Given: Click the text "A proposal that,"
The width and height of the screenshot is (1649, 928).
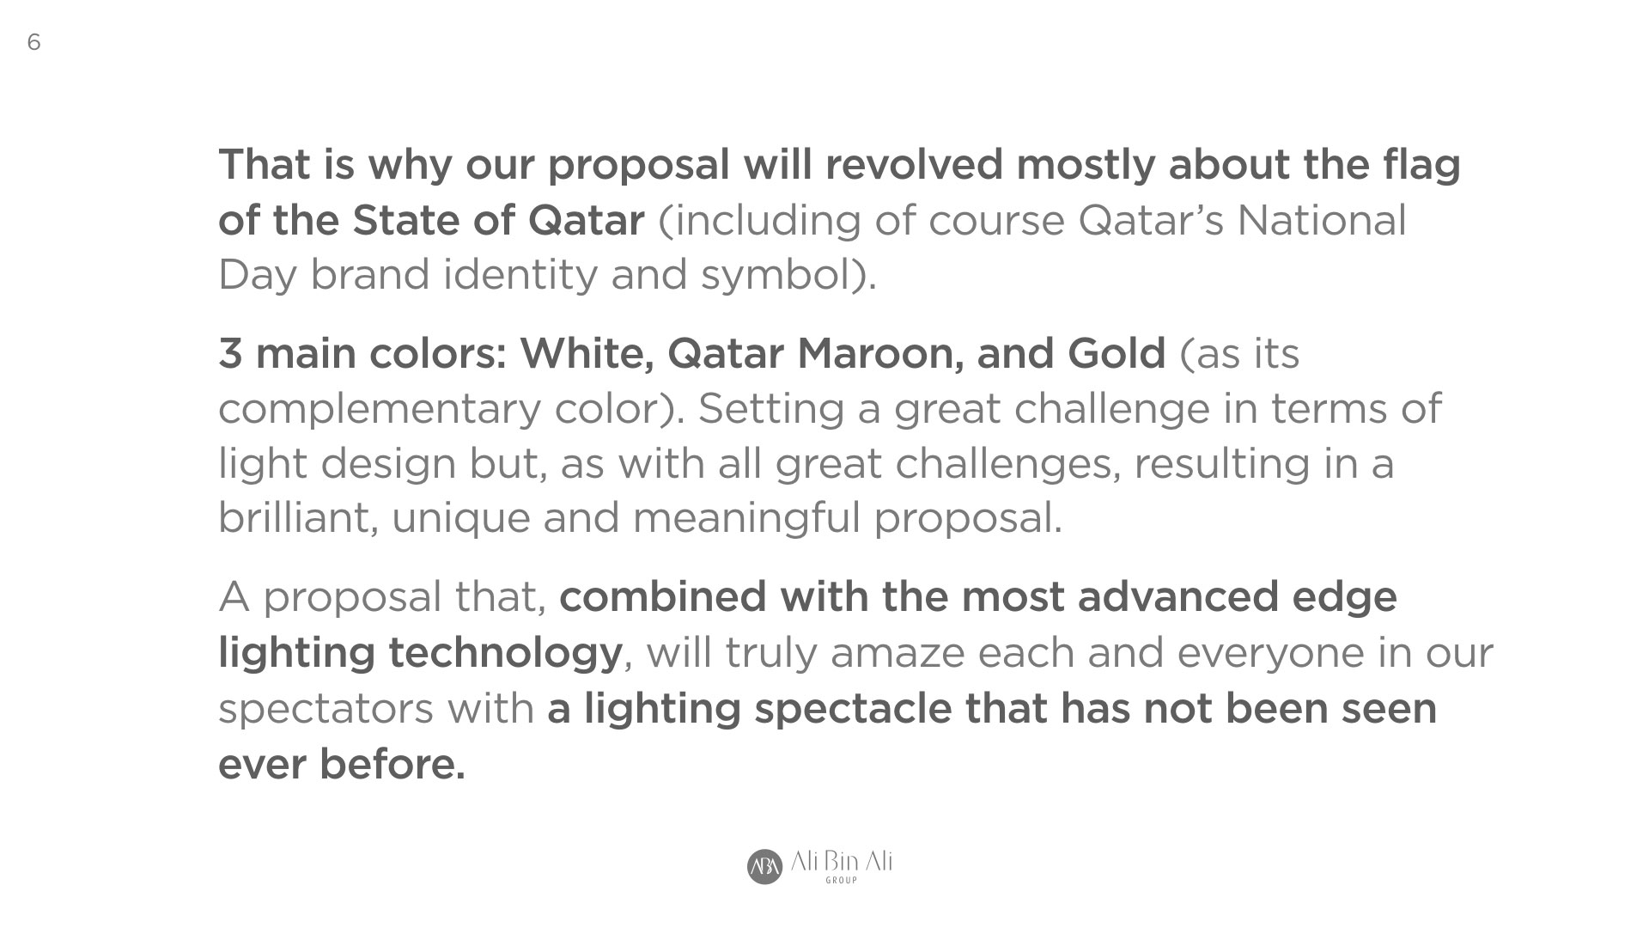Looking at the screenshot, I should pyautogui.click(x=382, y=597).
